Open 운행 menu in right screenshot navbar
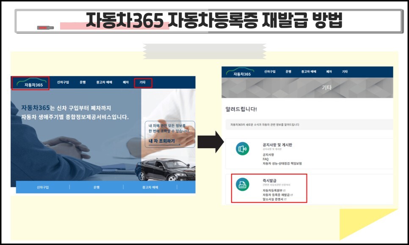Image resolution: width=409 pixels, height=245 pixels. pyautogui.click(x=288, y=72)
